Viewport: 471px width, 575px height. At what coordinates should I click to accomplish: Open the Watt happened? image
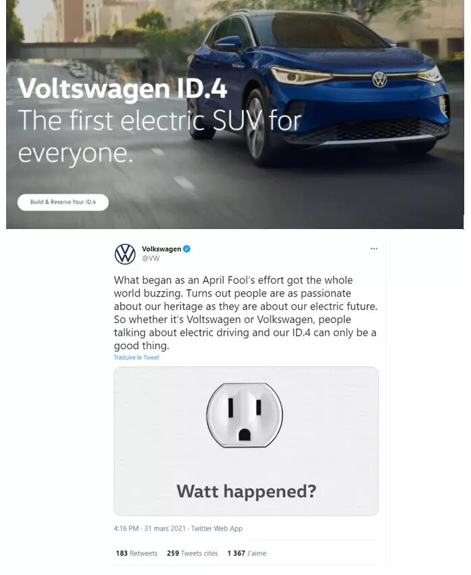click(x=246, y=441)
